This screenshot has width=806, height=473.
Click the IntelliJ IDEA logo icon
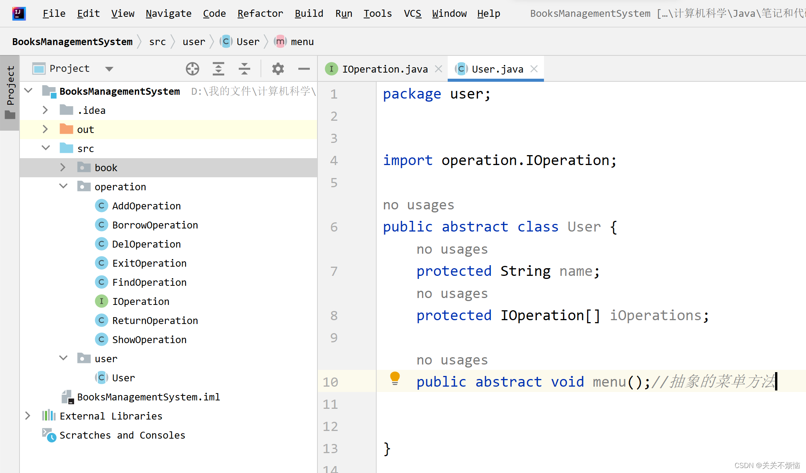tap(19, 14)
